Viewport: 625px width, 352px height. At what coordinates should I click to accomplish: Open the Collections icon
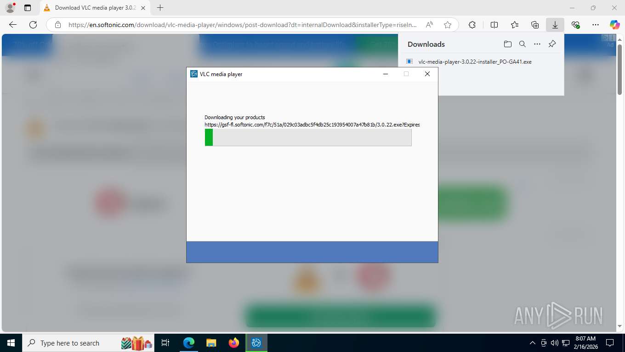(x=535, y=25)
